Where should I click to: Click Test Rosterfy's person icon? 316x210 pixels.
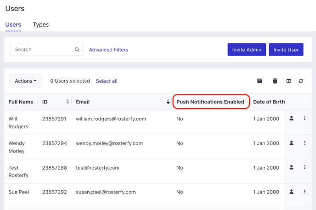pyautogui.click(x=291, y=167)
